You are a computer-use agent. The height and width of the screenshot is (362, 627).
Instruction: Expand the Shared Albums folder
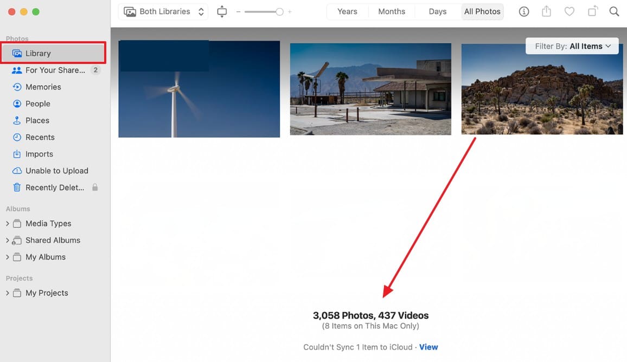pos(7,240)
